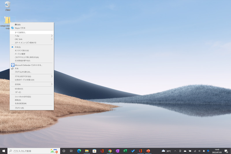Click the volume speaker tray icon

[x=200, y=151]
